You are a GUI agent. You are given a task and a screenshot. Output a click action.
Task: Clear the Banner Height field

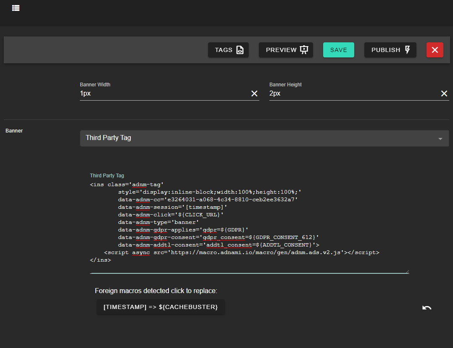click(x=444, y=93)
